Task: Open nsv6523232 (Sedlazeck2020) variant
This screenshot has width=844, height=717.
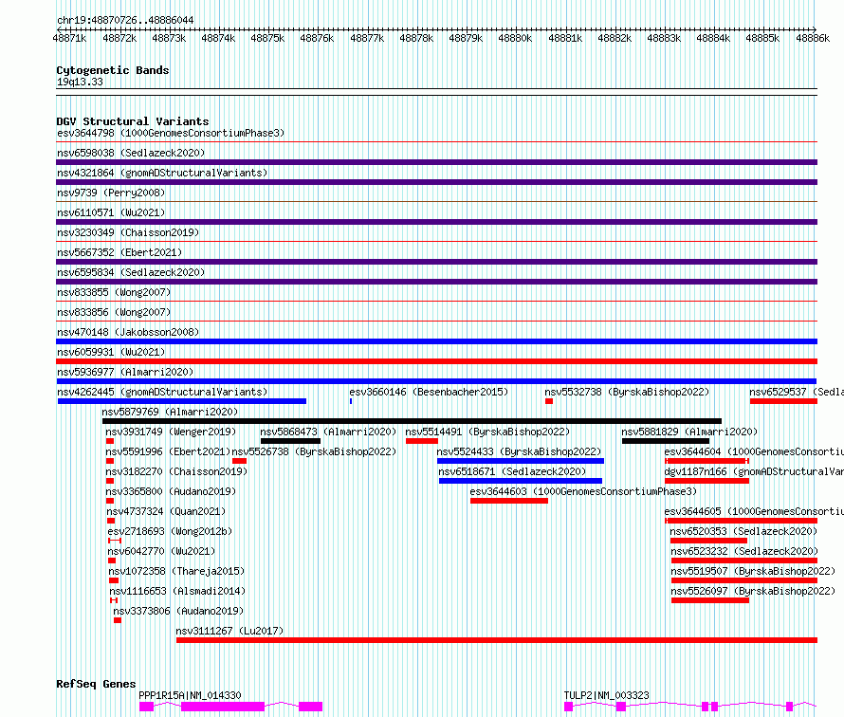Action: (x=744, y=551)
